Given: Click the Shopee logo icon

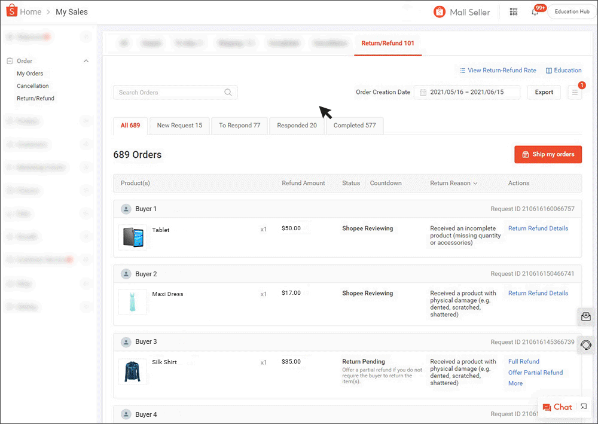Looking at the screenshot, I should click(x=11, y=11).
